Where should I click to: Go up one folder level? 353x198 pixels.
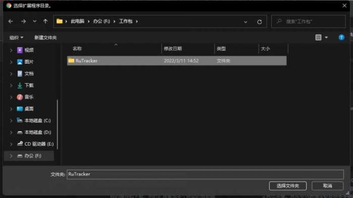45,21
